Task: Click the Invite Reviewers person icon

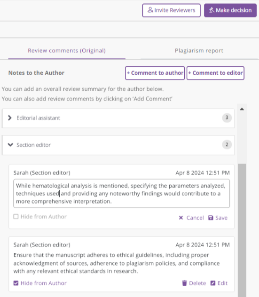Action: pyautogui.click(x=150, y=10)
